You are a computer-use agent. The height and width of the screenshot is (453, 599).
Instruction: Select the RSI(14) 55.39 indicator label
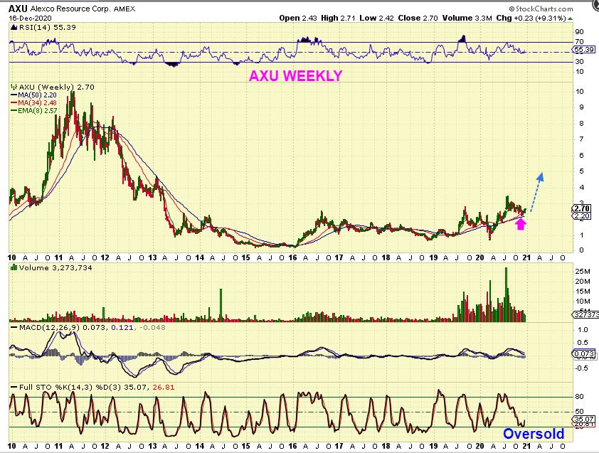48,28
